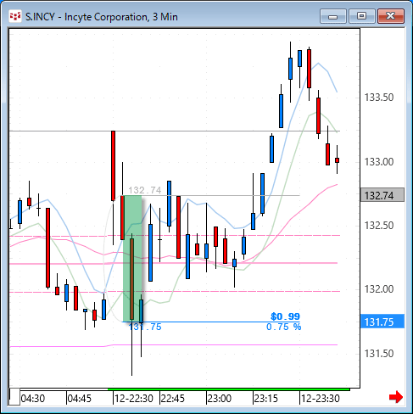Click the small box left of 04:30
The width and height of the screenshot is (413, 414).
14,397
